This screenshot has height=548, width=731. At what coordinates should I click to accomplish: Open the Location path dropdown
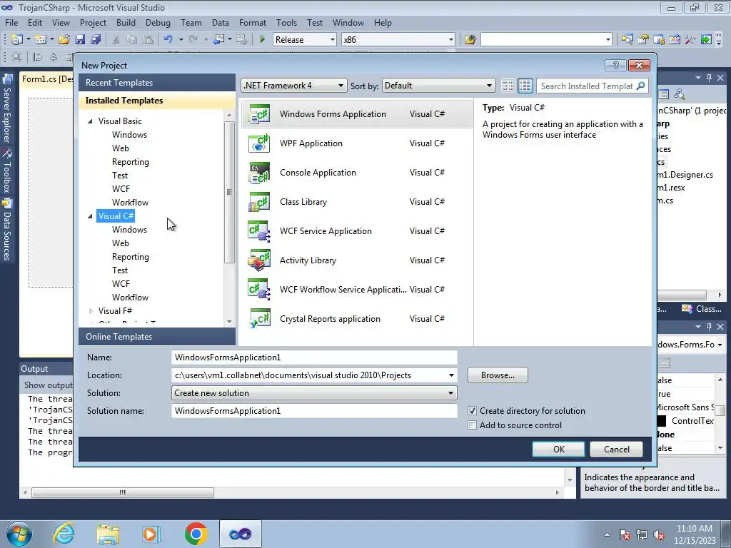coord(451,375)
